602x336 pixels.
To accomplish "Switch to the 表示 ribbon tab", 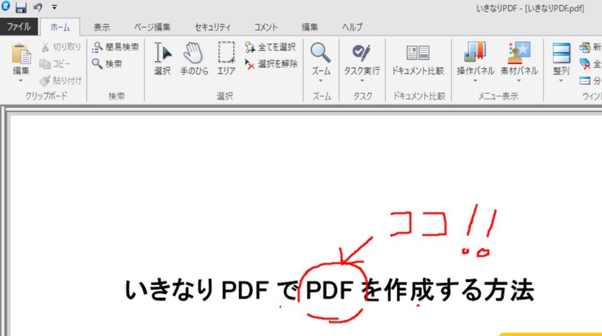I will [102, 27].
